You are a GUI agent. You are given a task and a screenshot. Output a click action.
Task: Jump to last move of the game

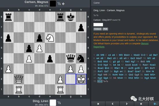[141, 104]
